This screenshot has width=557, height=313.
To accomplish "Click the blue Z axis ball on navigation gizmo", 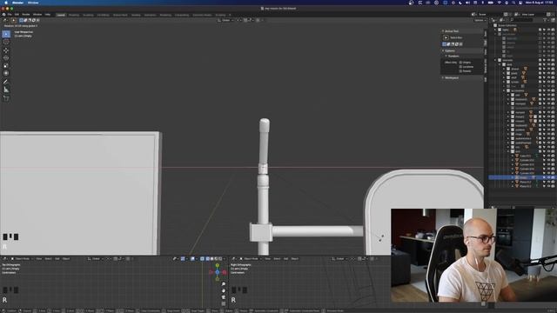I will 218,272.
